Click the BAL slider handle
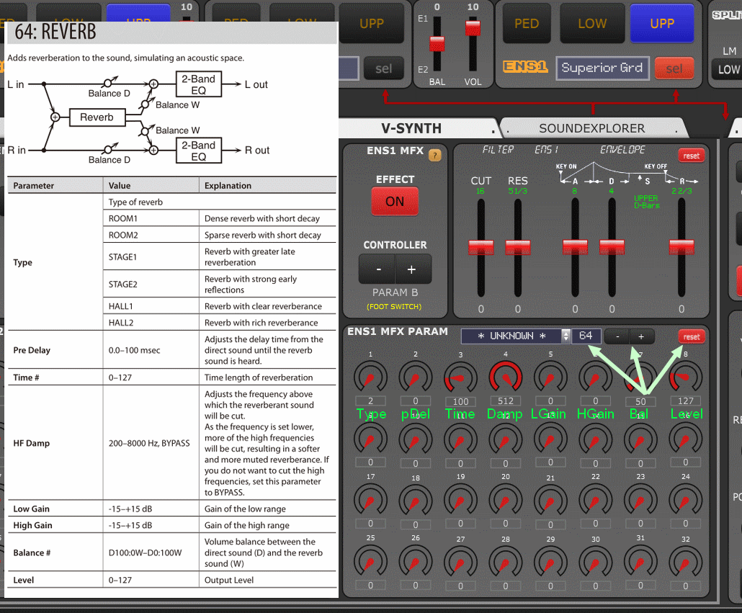Viewport: 742px width, 613px height. (x=437, y=44)
